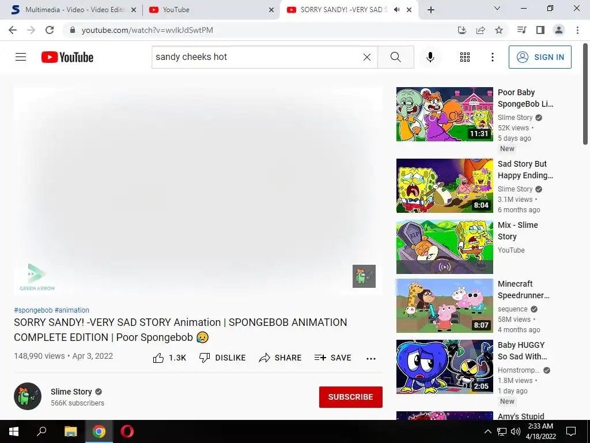The width and height of the screenshot is (590, 443).
Task: Open Slime Story channel avatar
Action: 28,396
